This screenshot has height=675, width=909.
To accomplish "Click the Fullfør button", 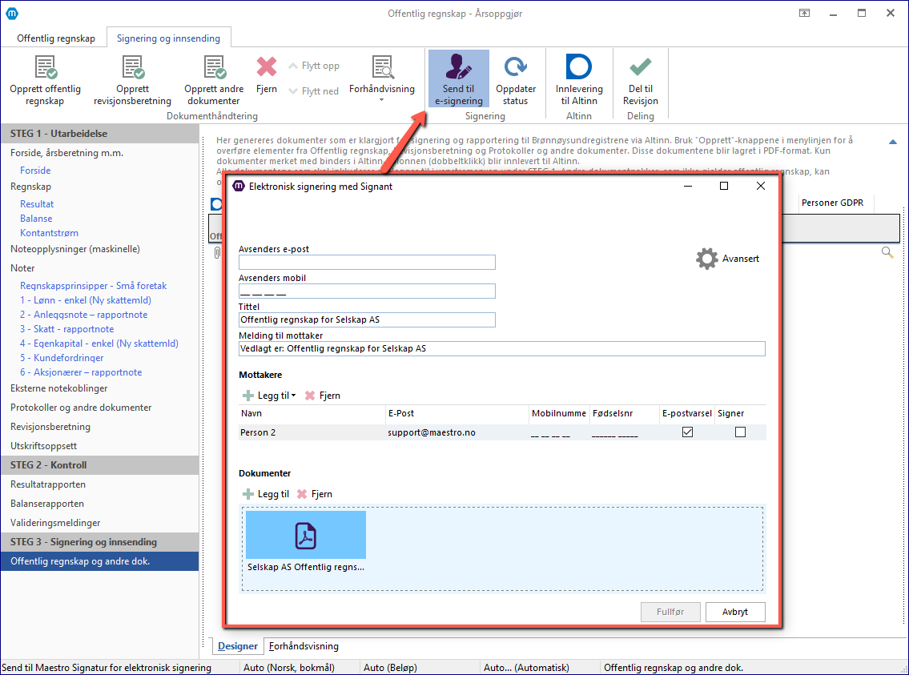I will point(670,612).
